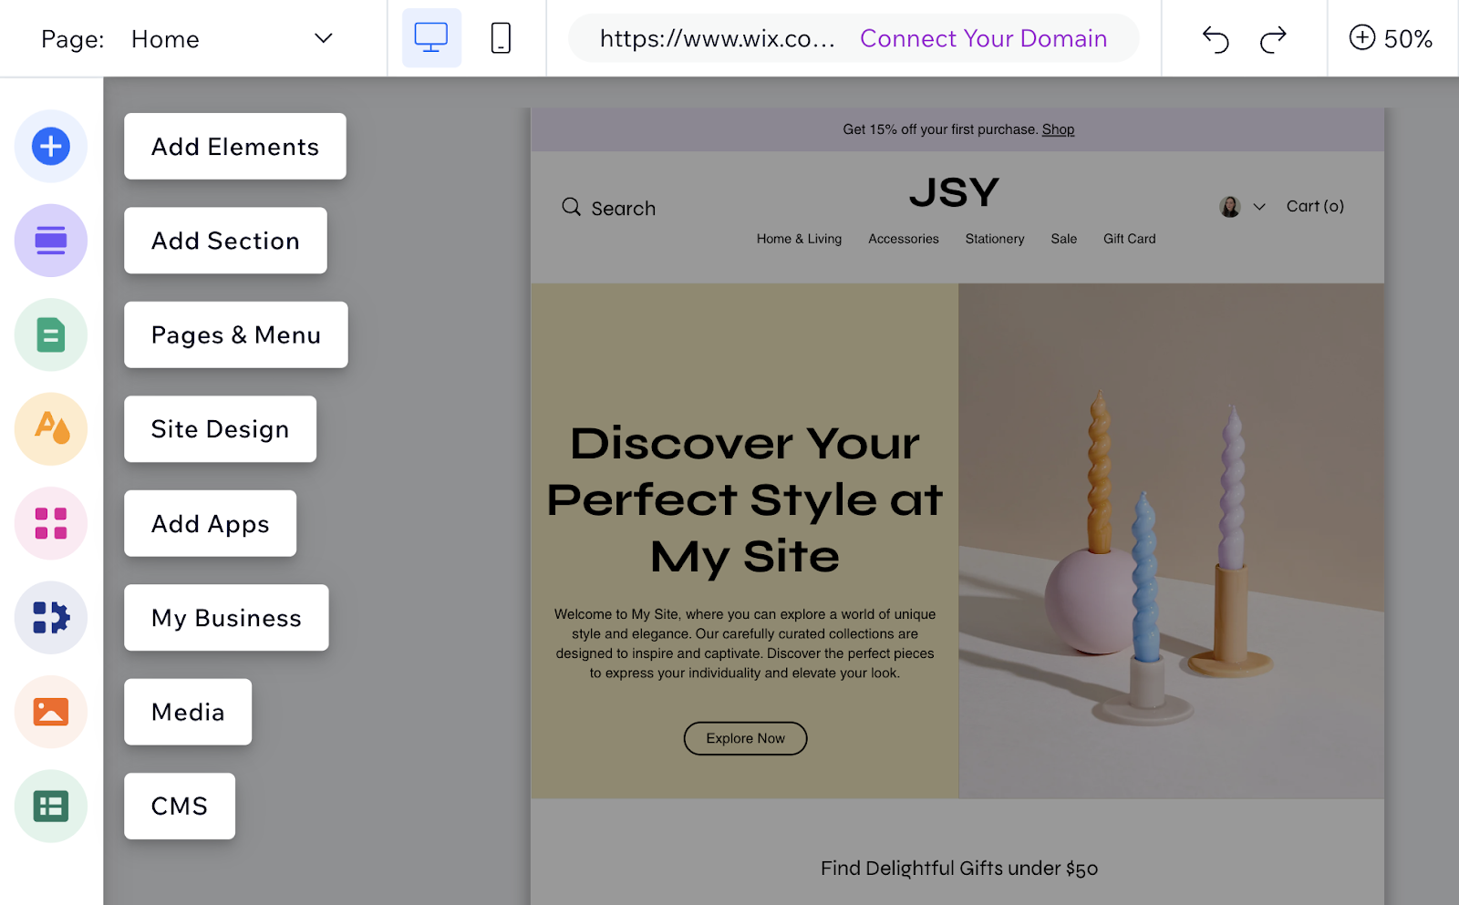Select the Find Delightful Gifts under $50 text
Viewport: 1459px width, 905px height.
click(959, 869)
